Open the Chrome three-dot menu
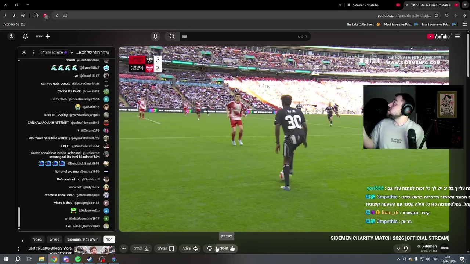Image resolution: width=470 pixels, height=264 pixels. [5, 15]
